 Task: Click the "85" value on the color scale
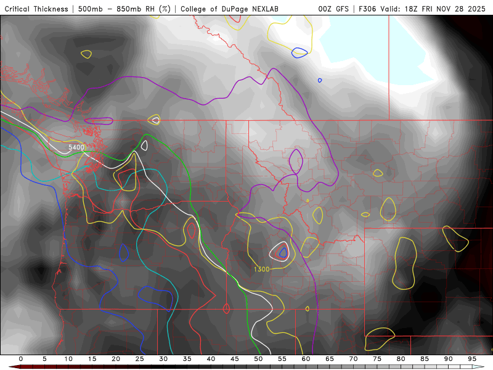pos(425,359)
